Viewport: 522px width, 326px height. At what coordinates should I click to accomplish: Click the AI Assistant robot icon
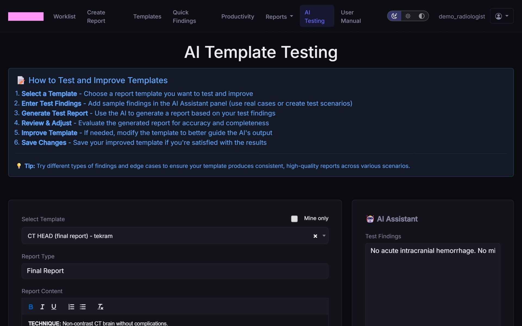pos(370,219)
